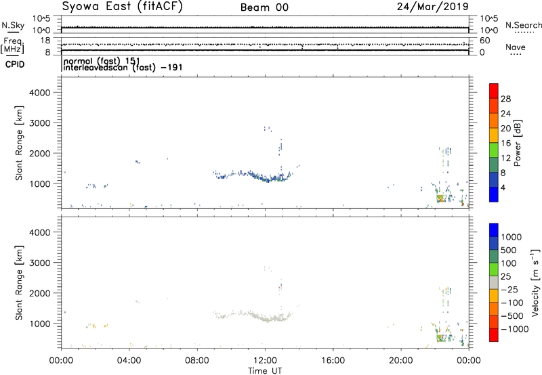
Task: Pick the blue top segment of Velocity colorbar
Action: click(494, 230)
